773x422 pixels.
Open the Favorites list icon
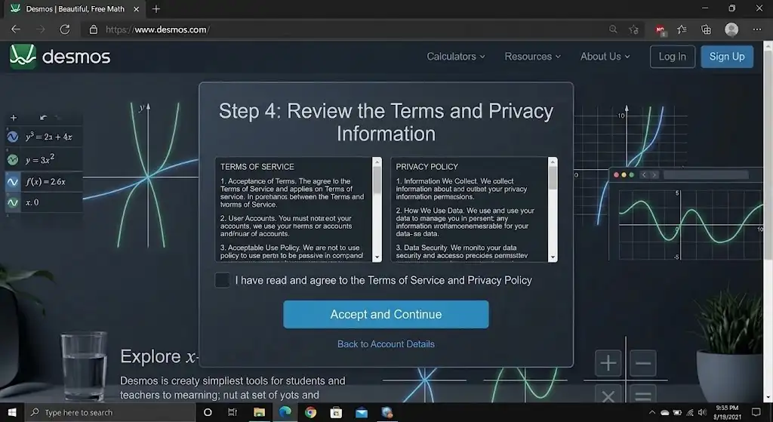point(682,29)
